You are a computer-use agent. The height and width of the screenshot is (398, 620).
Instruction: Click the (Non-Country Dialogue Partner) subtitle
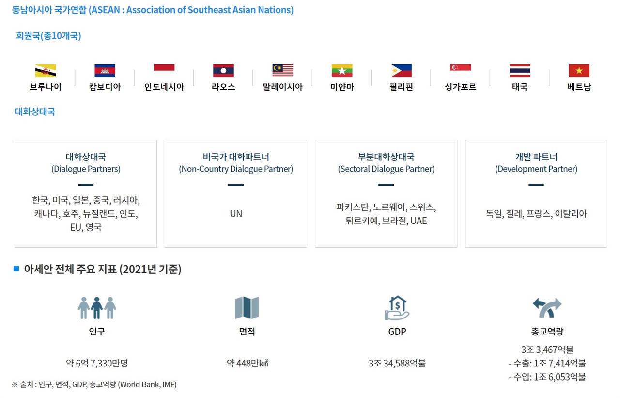click(236, 169)
